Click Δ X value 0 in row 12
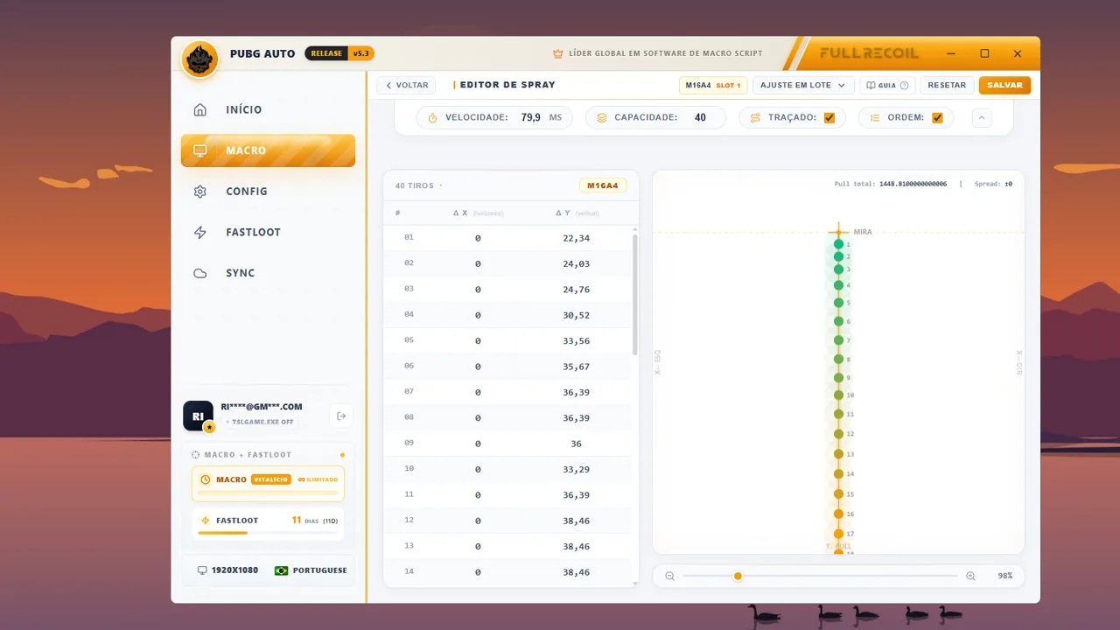This screenshot has width=1120, height=630. pos(478,521)
